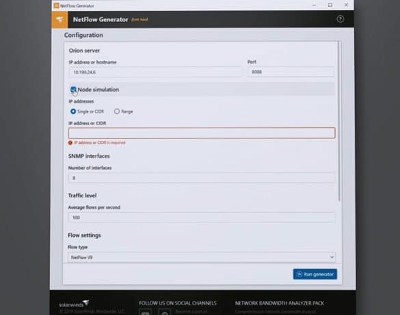The image size is (400, 315).
Task: Open the Flow type dropdown
Action: coord(202,257)
